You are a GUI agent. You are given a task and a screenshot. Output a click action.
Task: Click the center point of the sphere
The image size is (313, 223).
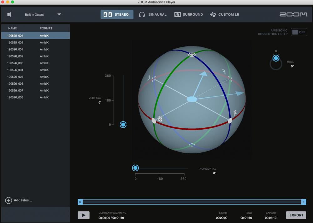tap(192, 99)
